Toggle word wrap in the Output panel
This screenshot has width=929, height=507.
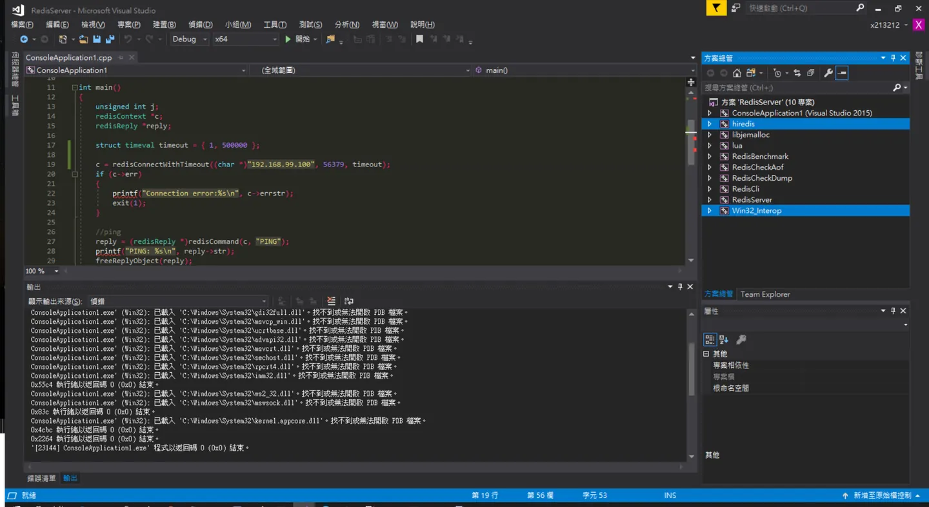(349, 301)
